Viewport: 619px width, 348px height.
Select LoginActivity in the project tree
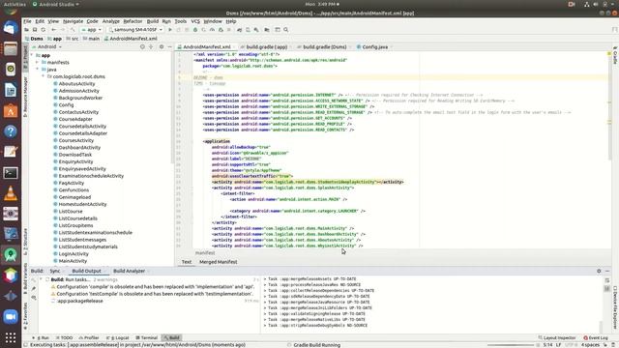(x=74, y=253)
